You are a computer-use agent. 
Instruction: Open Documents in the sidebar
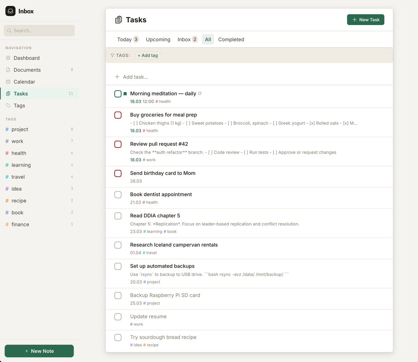pyautogui.click(x=39, y=70)
